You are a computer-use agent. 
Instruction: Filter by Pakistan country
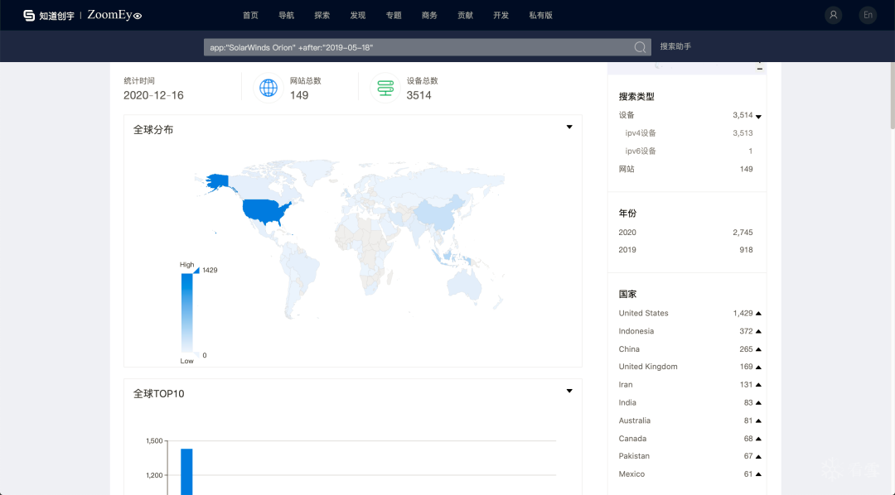tap(634, 456)
